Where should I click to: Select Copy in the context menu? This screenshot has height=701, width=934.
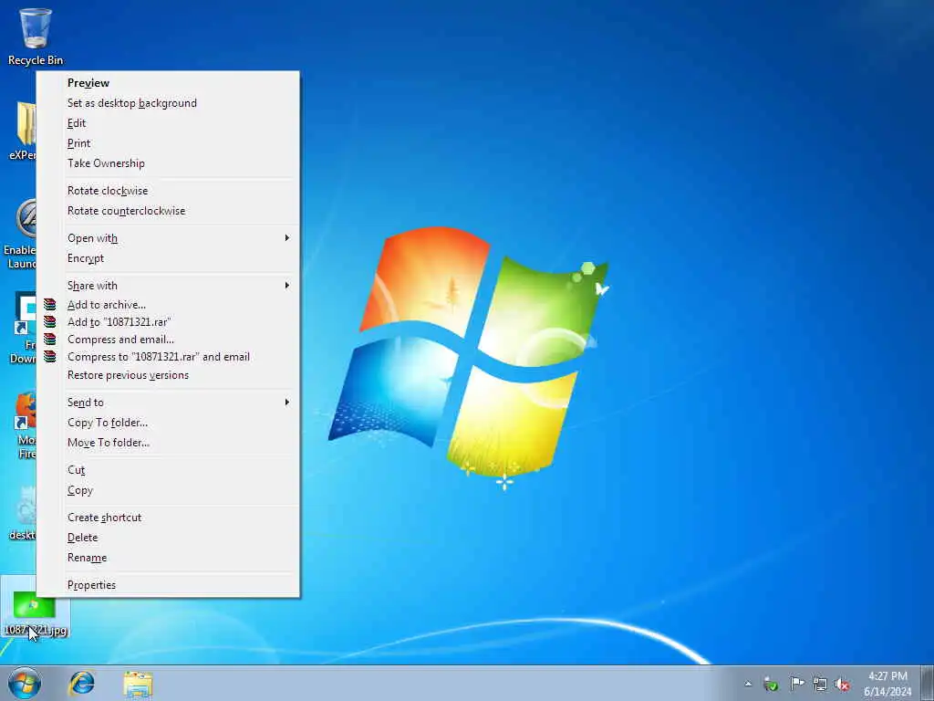coord(168,490)
